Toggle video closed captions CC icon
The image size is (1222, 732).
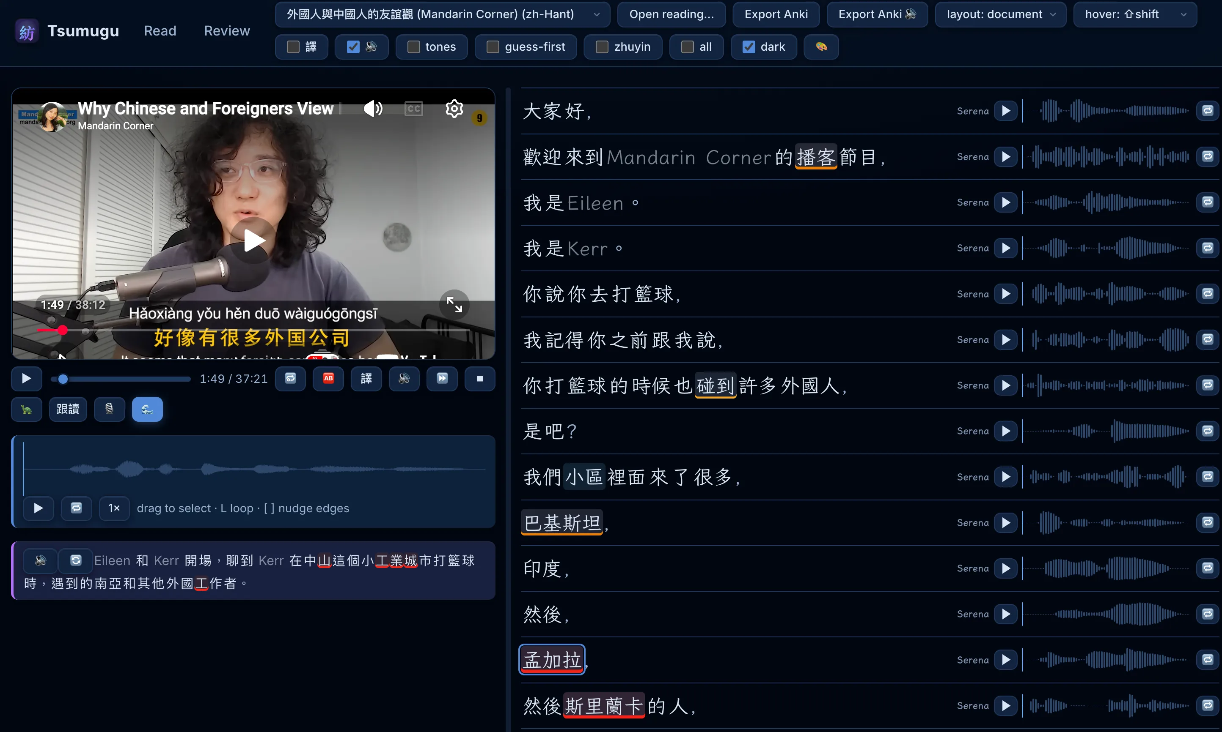pos(414,109)
